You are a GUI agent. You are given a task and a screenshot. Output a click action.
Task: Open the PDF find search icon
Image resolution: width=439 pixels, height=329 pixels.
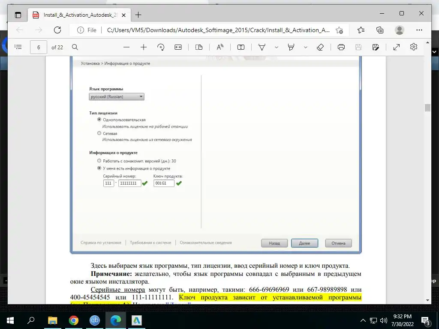click(x=75, y=47)
